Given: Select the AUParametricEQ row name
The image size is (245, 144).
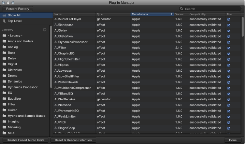Looking at the screenshot, I should 67,111.
